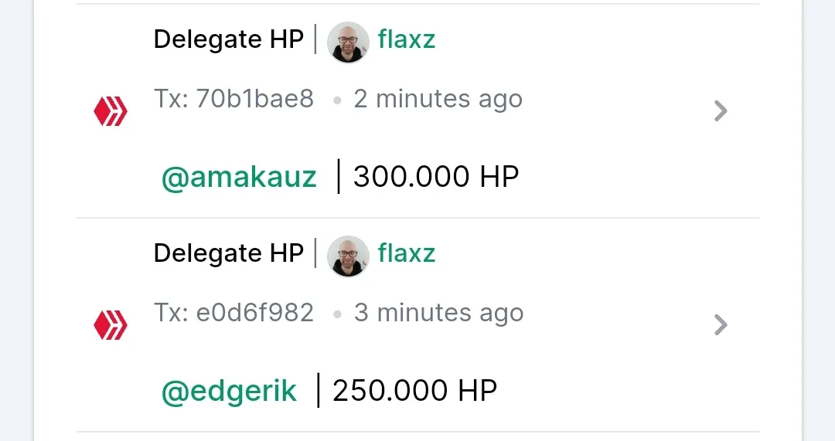Image resolution: width=835 pixels, height=441 pixels.
Task: Open transaction Tx: e0d6f982
Action: [233, 312]
